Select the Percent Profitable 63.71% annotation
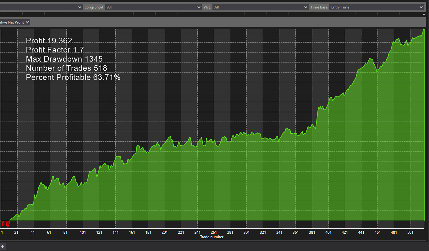The image size is (429, 251). tap(73, 77)
